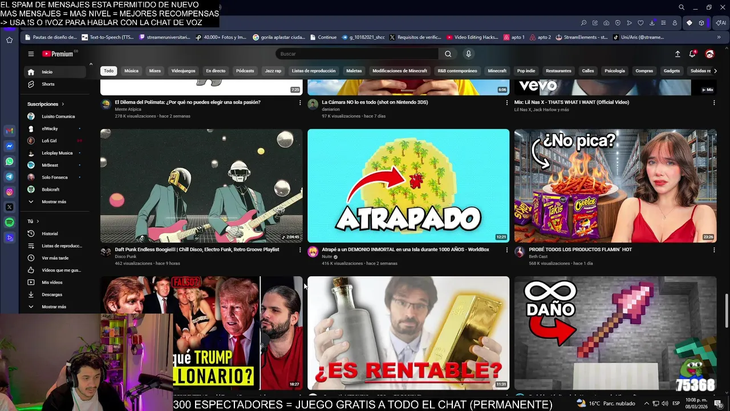
Task: Click the YouTube Premium logo
Action: (x=59, y=54)
